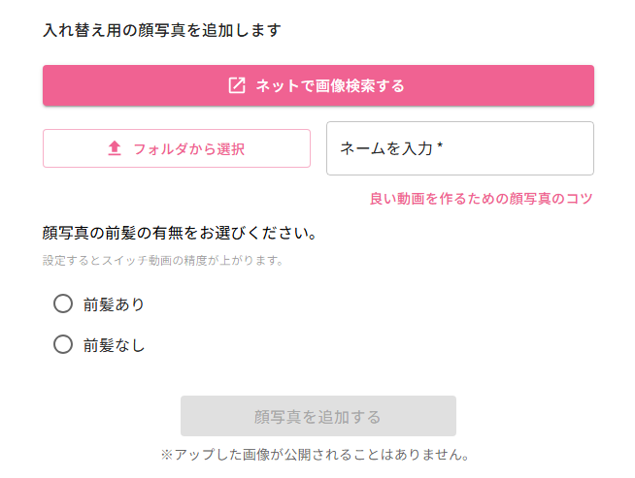Viewport: 635px width, 478px height.
Task: Open the フォルダから選択 file picker button
Action: click(177, 148)
